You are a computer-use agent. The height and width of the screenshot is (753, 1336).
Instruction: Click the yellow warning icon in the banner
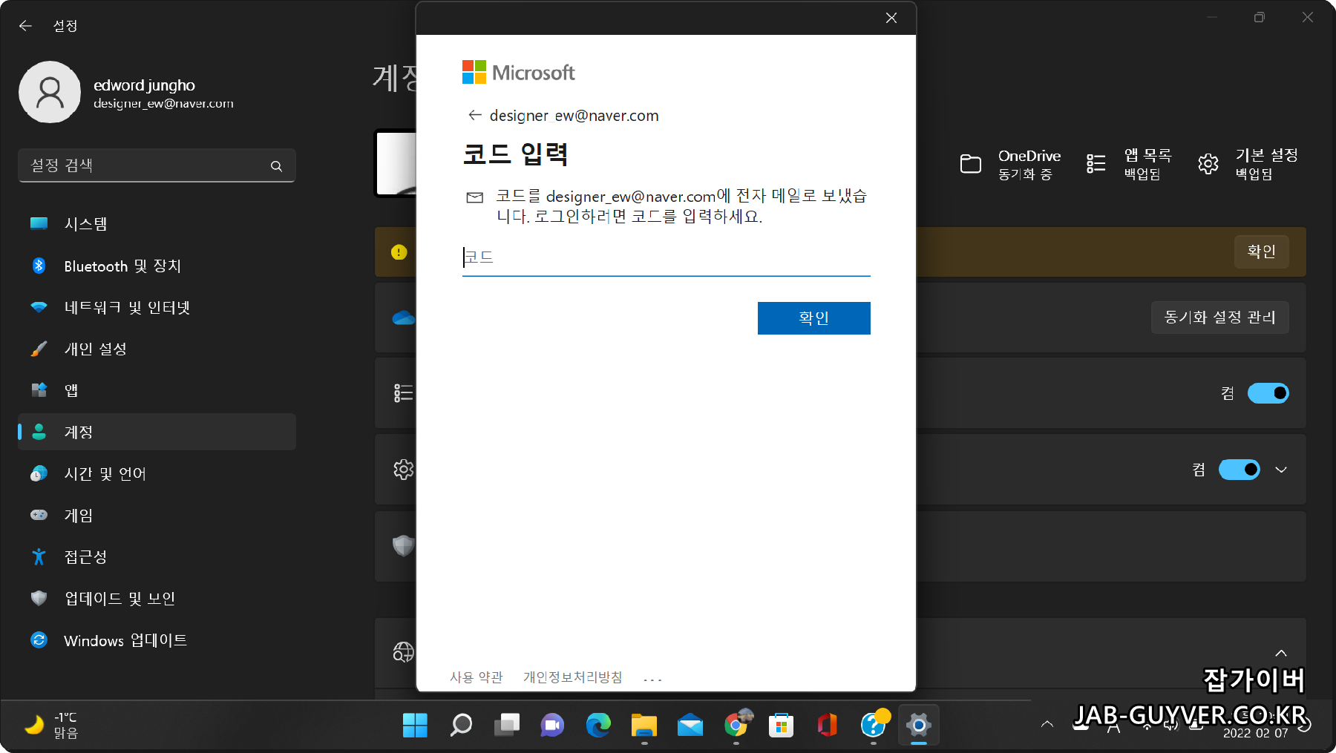tap(399, 252)
